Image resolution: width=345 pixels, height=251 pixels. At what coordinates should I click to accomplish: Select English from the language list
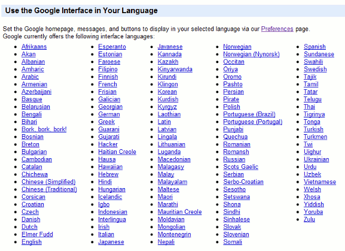pos(32,242)
